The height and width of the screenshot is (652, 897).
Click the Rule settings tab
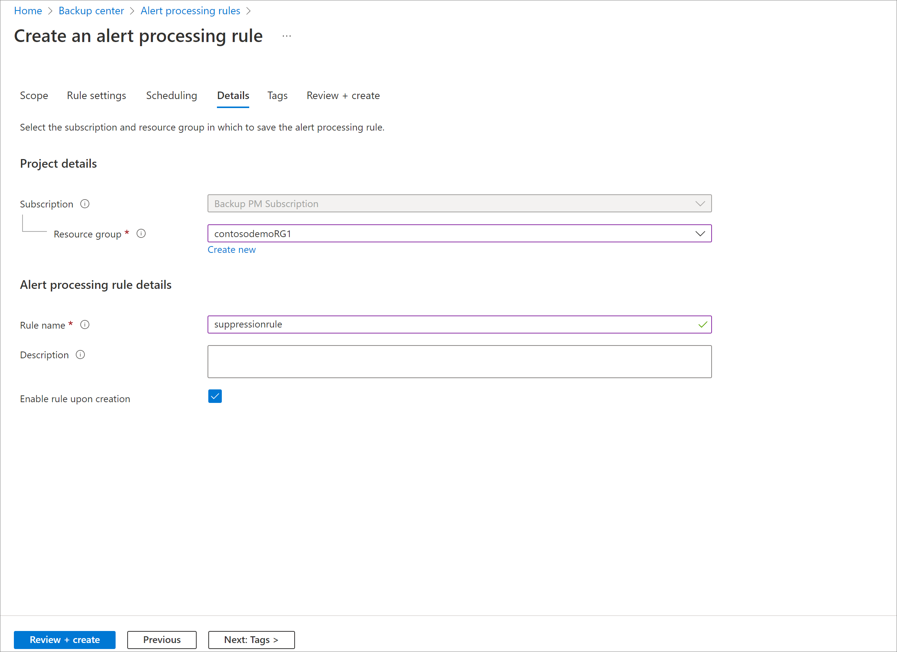point(95,95)
